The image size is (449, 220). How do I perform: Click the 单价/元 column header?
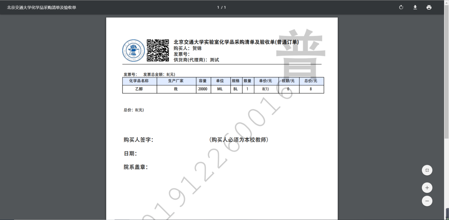(265, 81)
